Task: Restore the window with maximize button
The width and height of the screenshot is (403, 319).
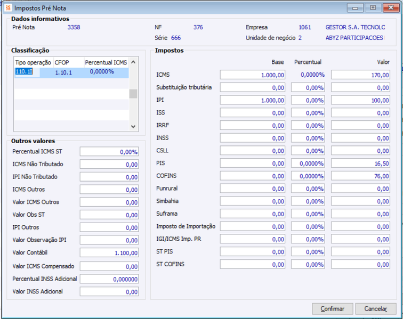Action: (373, 7)
